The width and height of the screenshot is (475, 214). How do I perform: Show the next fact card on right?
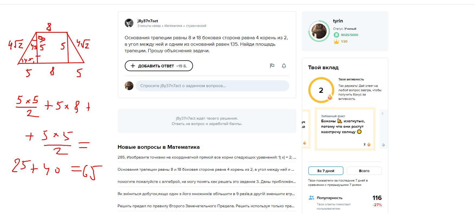[383, 129]
